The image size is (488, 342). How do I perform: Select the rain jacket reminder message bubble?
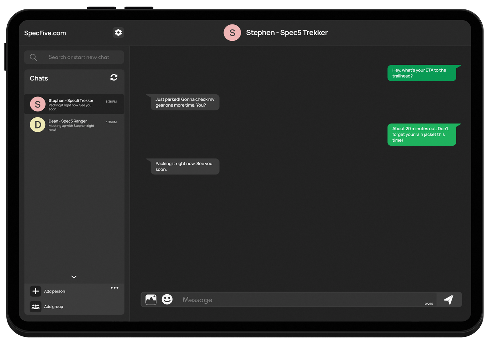(x=421, y=134)
